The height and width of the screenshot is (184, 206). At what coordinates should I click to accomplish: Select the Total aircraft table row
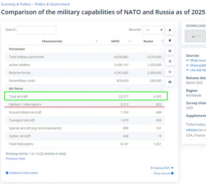86,96
